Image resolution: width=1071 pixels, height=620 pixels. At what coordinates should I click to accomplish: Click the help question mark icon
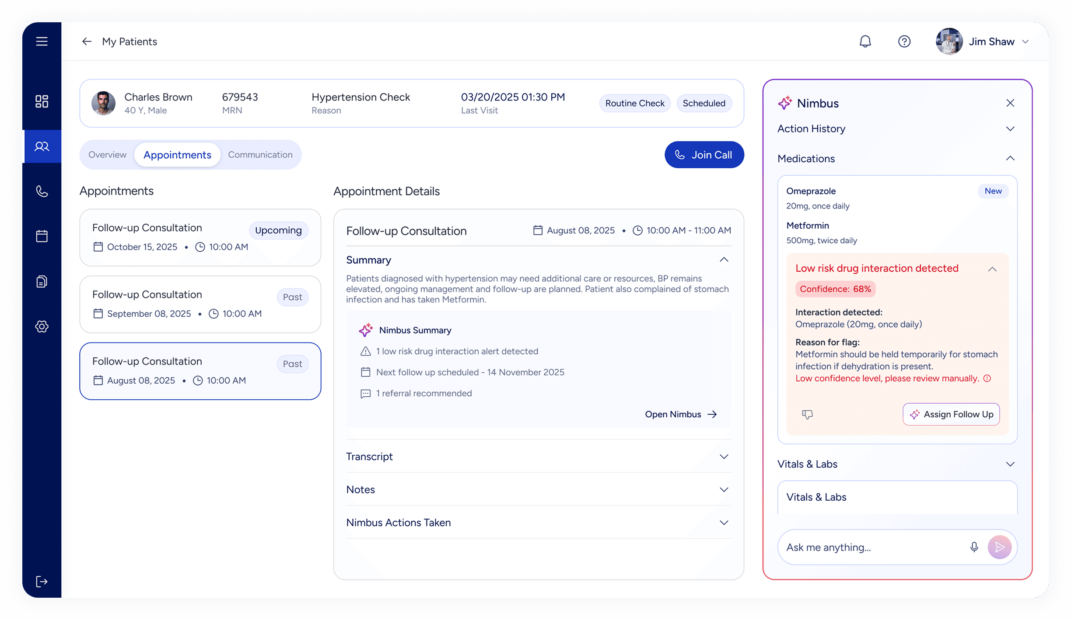click(x=904, y=42)
